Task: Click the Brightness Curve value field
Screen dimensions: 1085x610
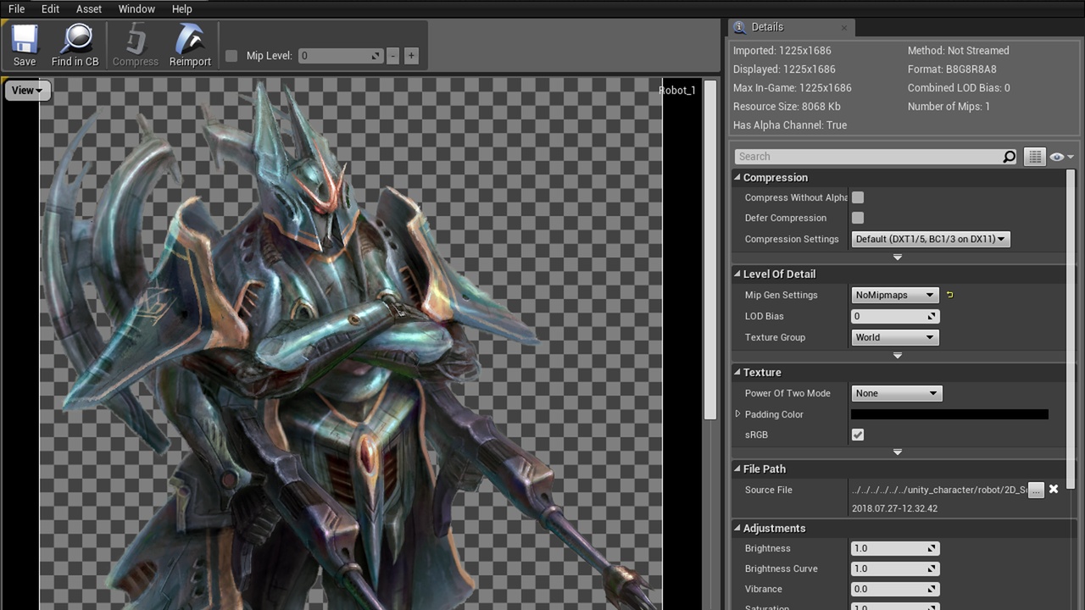Action: (895, 568)
